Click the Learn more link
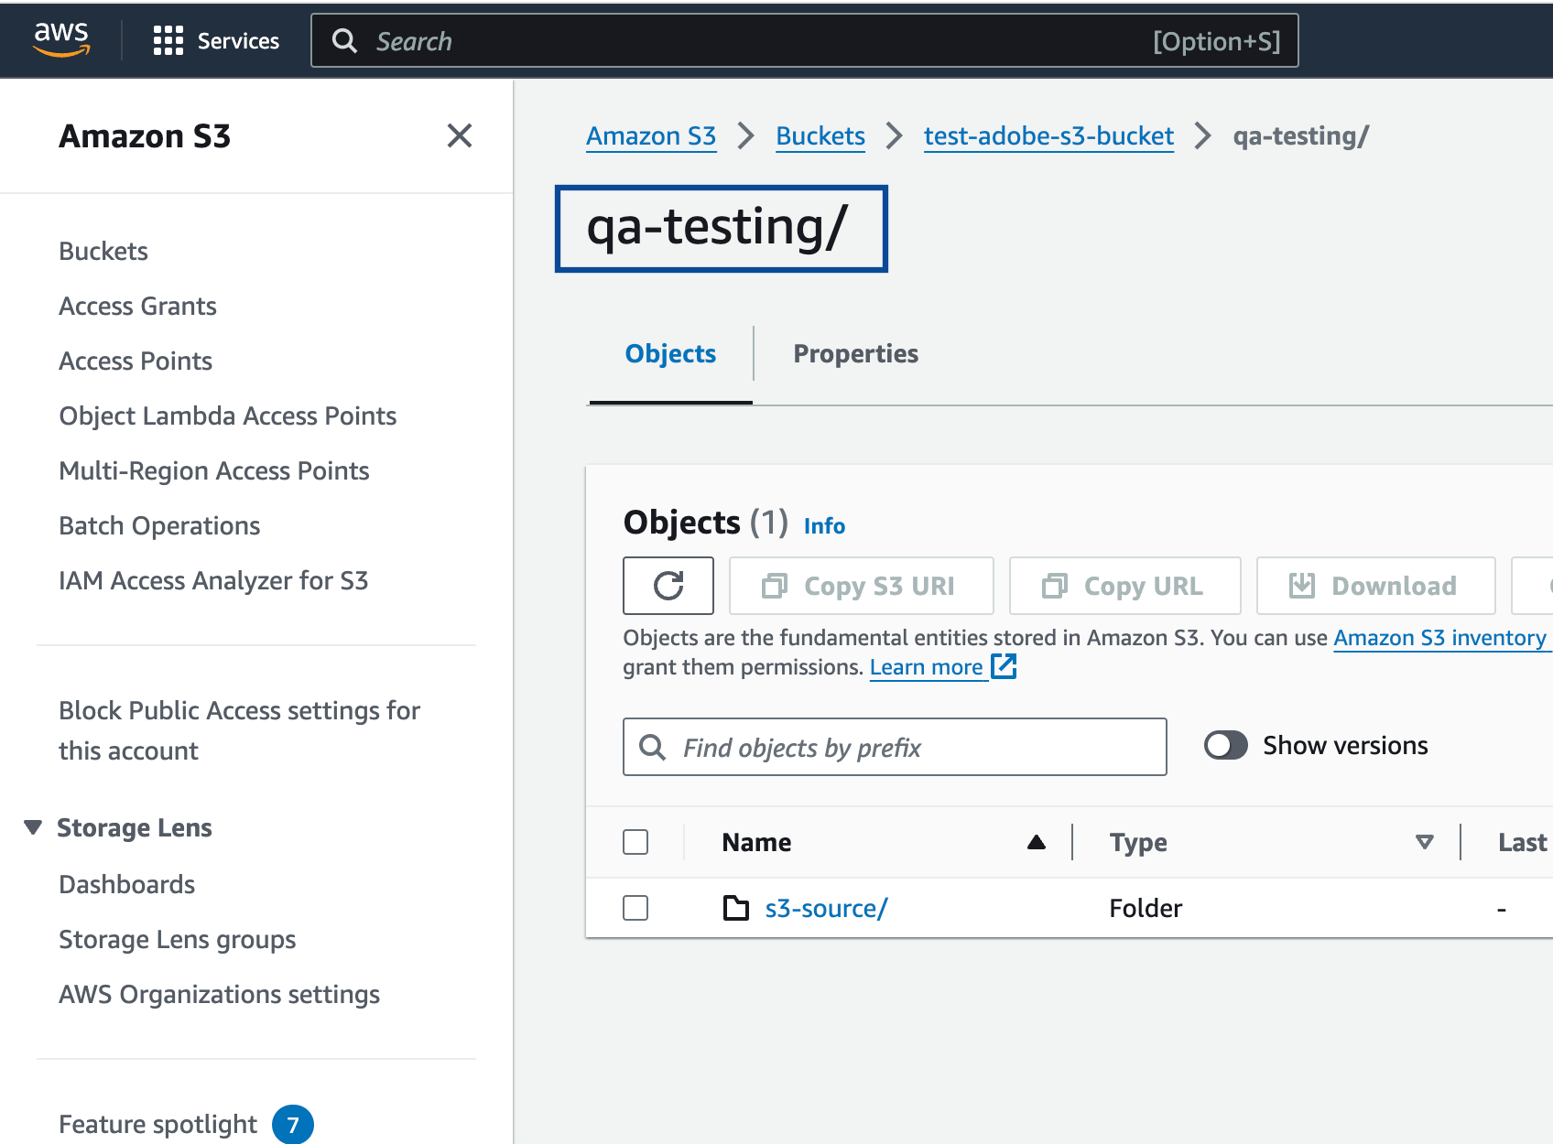 coord(926,667)
